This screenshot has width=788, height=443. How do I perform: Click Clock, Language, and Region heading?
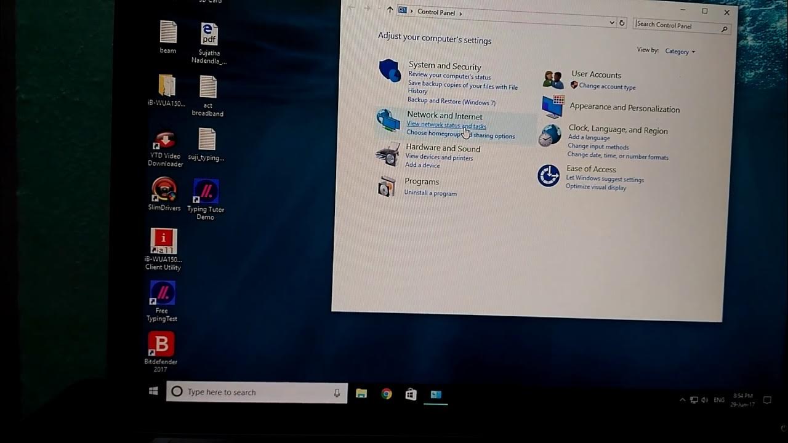pos(618,130)
